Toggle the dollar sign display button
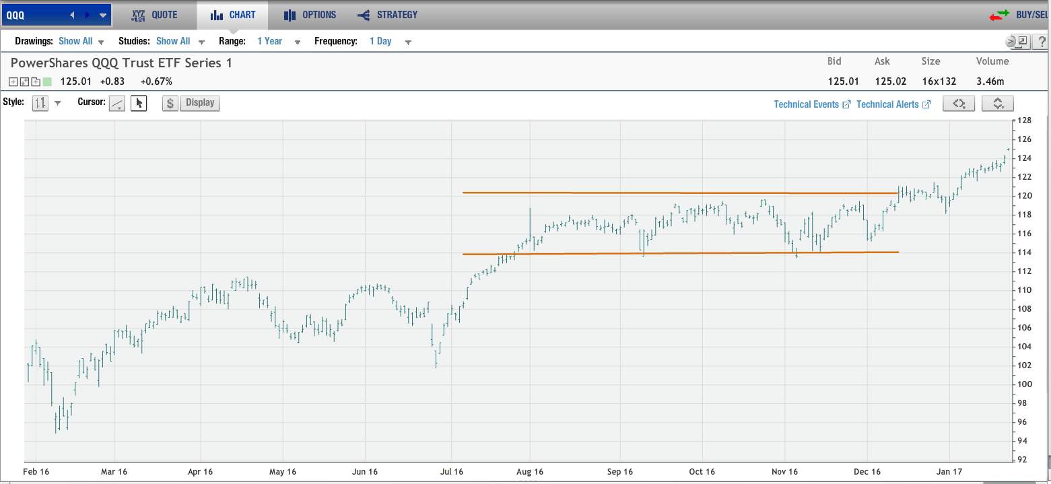This screenshot has width=1051, height=484. (170, 103)
